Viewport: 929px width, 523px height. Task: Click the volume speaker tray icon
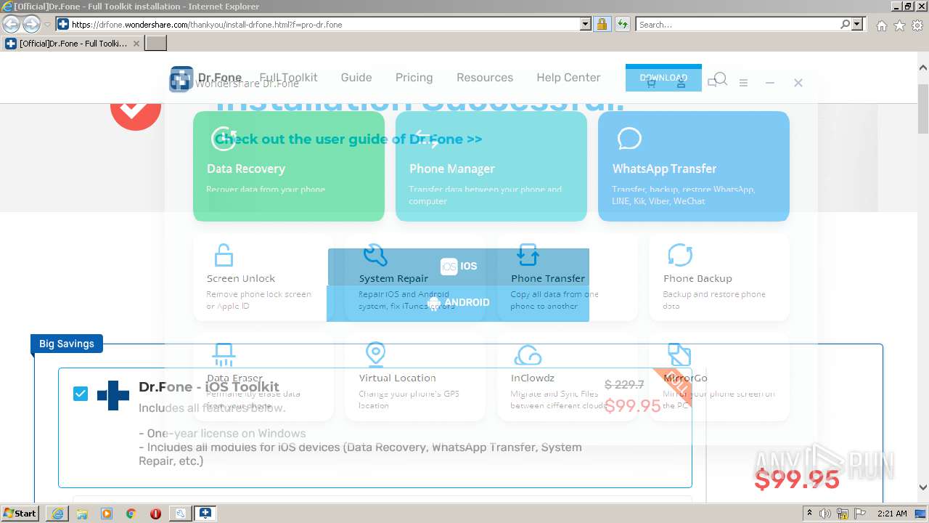(825, 514)
